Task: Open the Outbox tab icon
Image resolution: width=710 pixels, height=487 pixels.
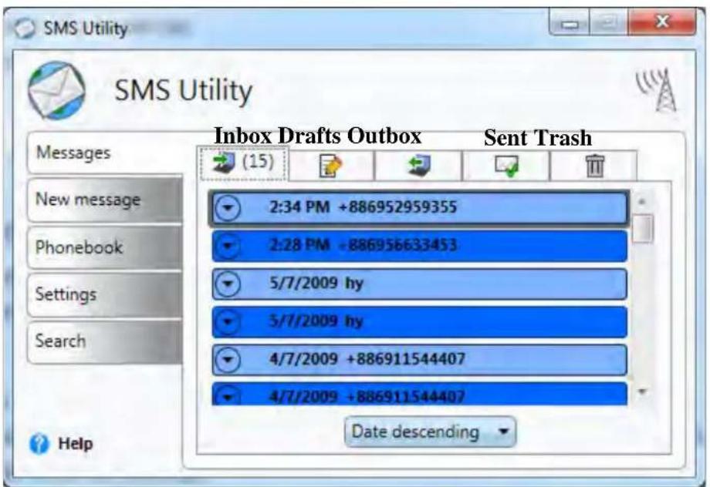Action: (x=418, y=166)
